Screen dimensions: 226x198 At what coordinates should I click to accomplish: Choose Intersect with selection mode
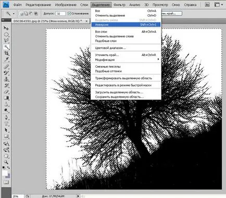pos(36,14)
